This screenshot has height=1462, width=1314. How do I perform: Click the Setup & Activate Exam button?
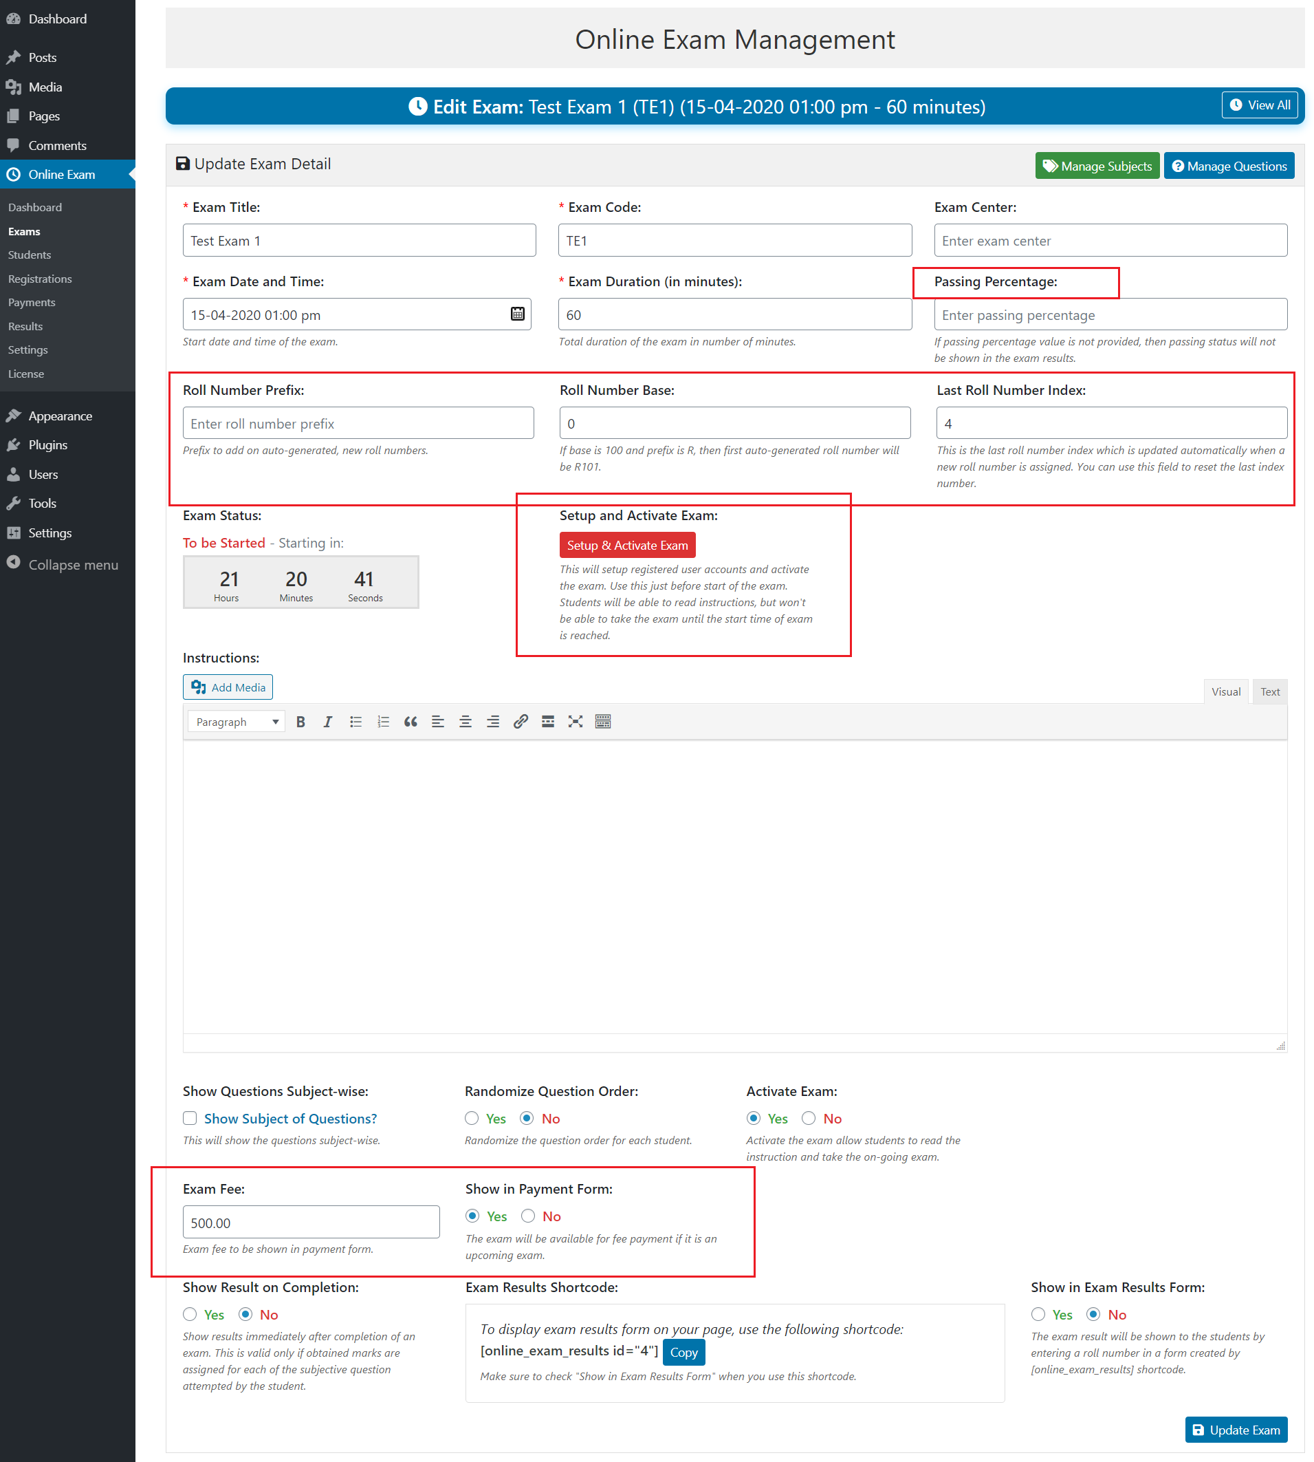click(626, 545)
